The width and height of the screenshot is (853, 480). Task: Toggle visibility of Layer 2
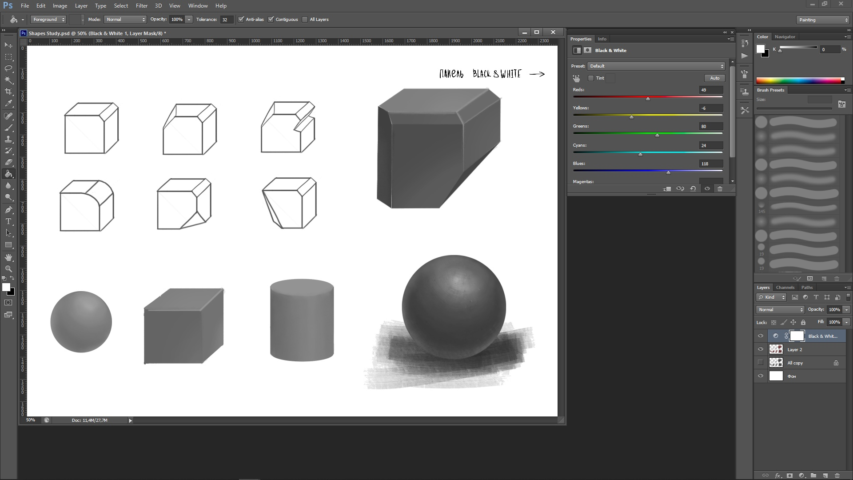[x=761, y=349]
